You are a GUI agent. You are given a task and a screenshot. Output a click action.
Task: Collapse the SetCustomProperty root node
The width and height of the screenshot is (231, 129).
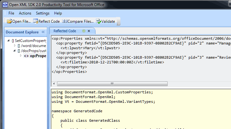9,41
